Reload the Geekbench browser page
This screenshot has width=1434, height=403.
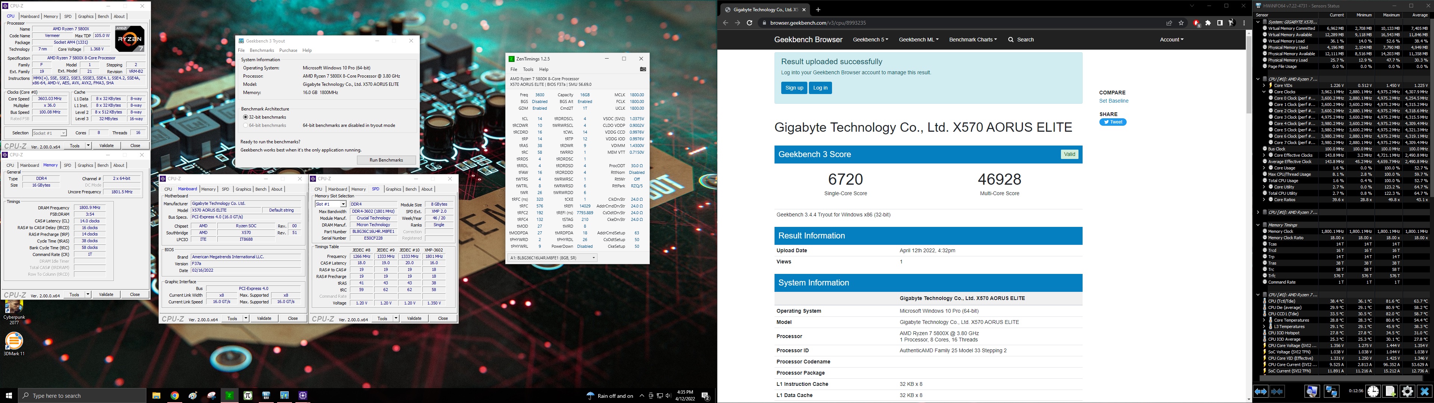click(x=749, y=23)
